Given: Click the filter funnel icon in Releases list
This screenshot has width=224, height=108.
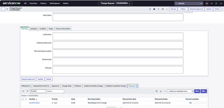Looking at the screenshot, I should tap(27, 91).
